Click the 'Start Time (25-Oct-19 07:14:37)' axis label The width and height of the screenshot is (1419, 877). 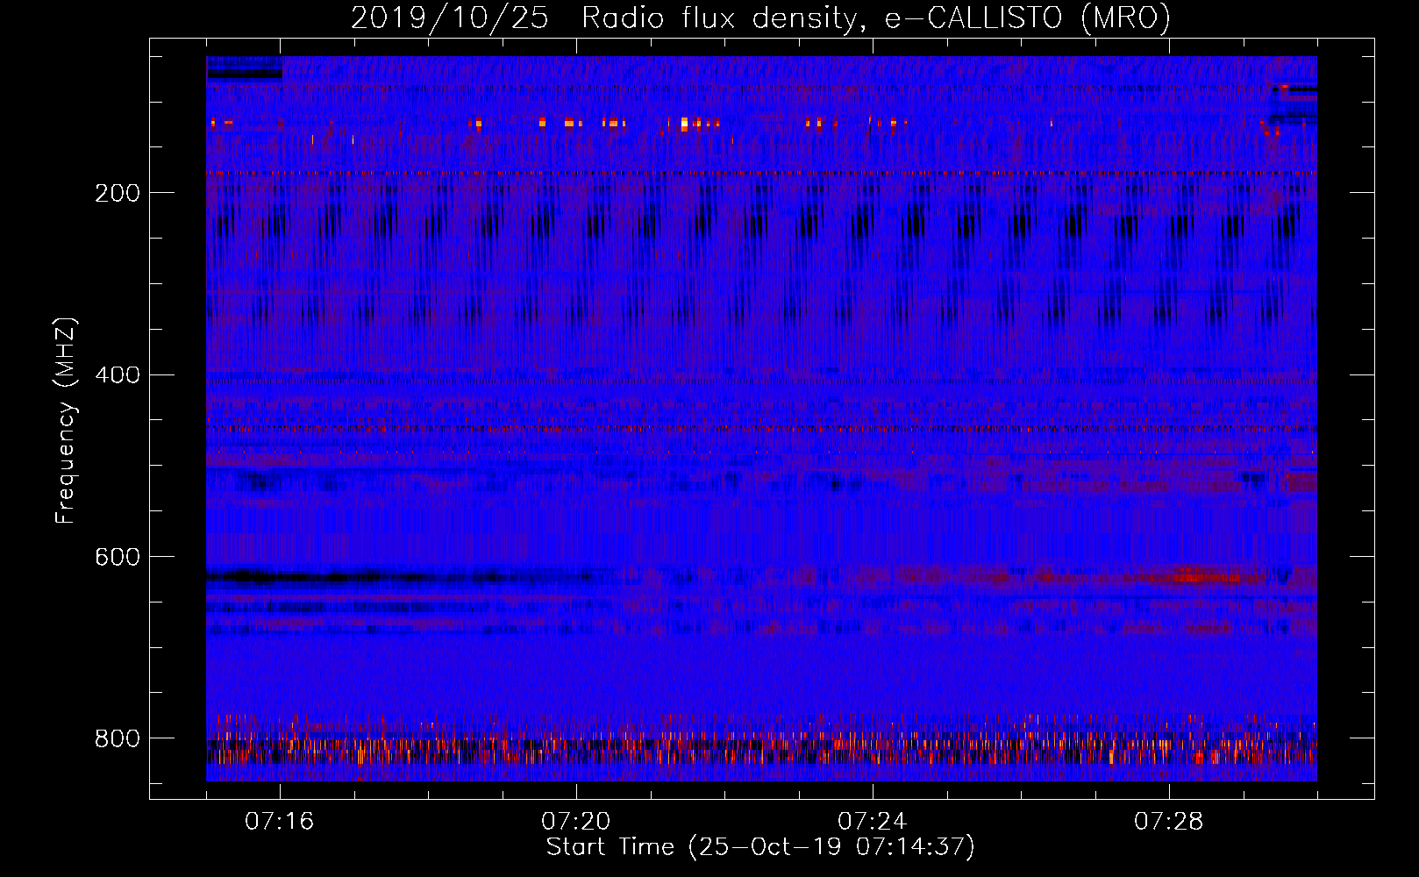760,847
